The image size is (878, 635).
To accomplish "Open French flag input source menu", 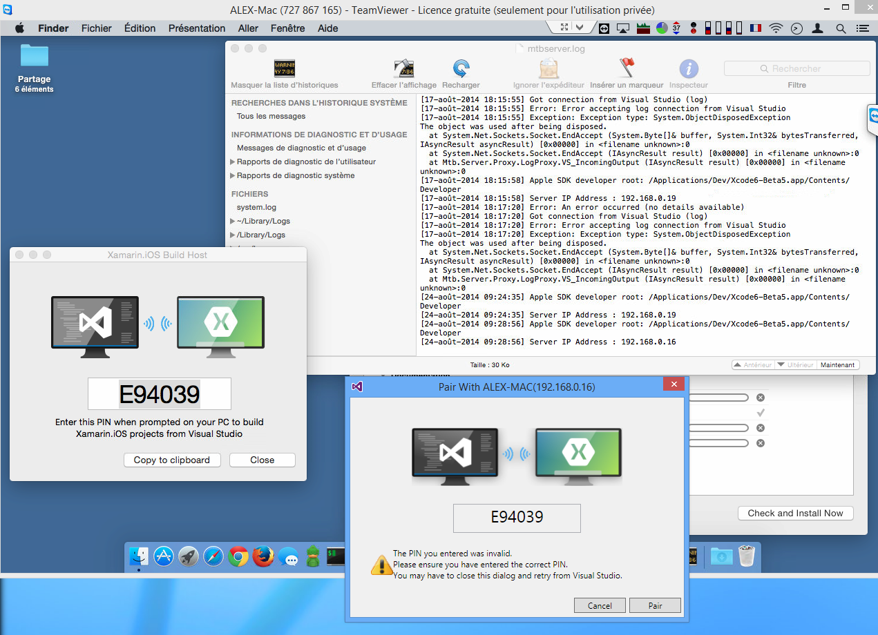I will coord(755,28).
